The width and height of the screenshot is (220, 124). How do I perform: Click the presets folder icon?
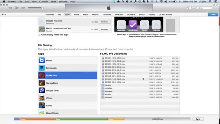103,94
